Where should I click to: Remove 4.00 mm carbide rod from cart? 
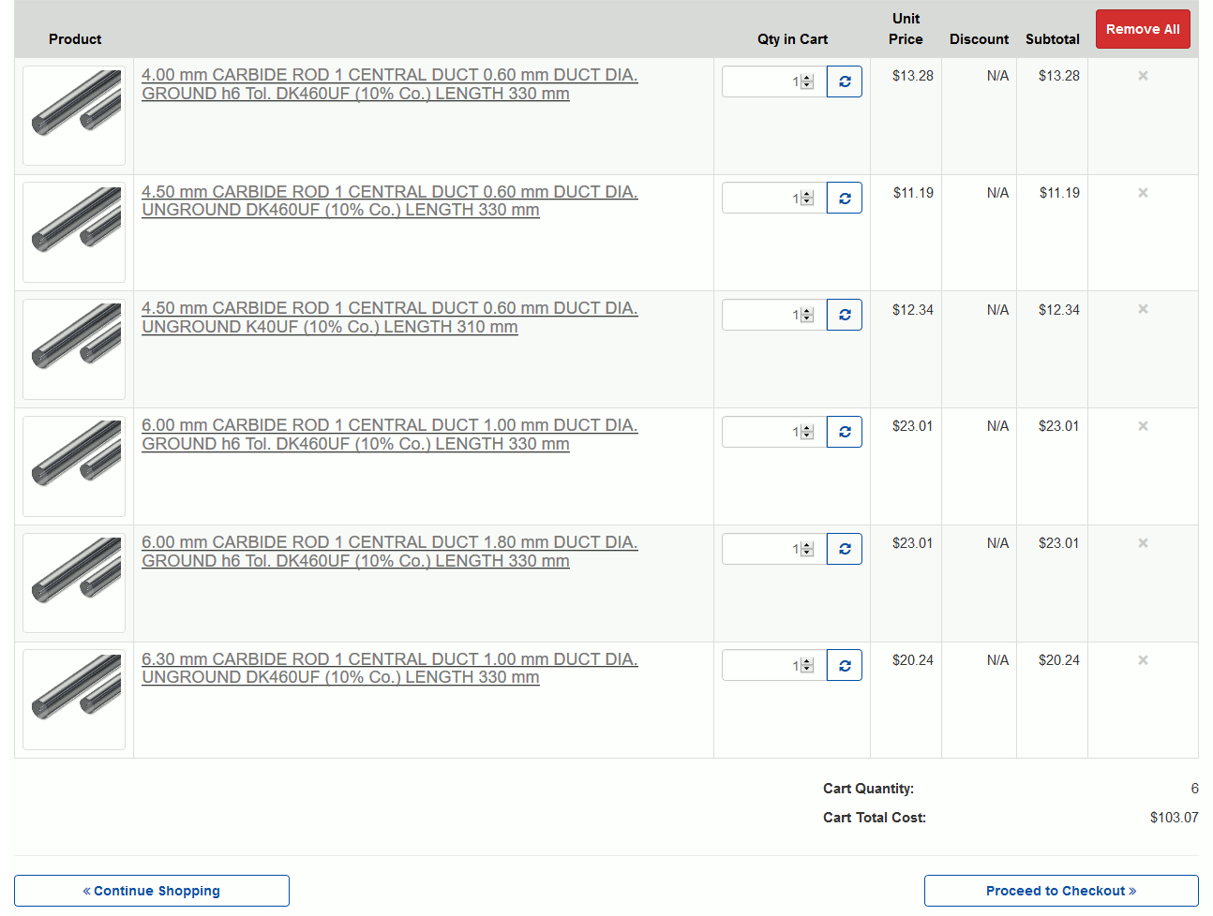pos(1143,76)
